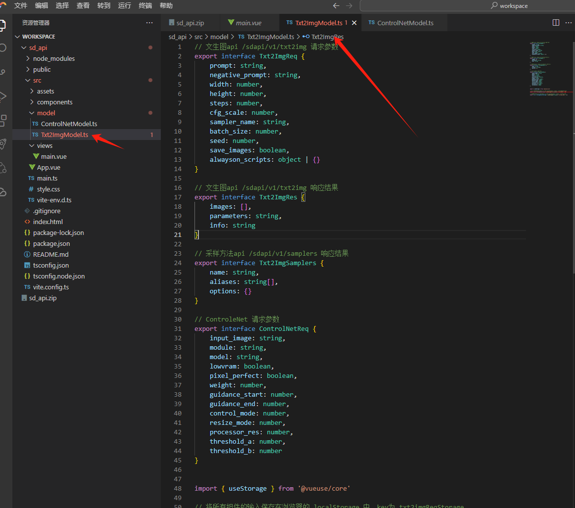Click the back navigation arrow
The height and width of the screenshot is (508, 575).
pyautogui.click(x=336, y=6)
